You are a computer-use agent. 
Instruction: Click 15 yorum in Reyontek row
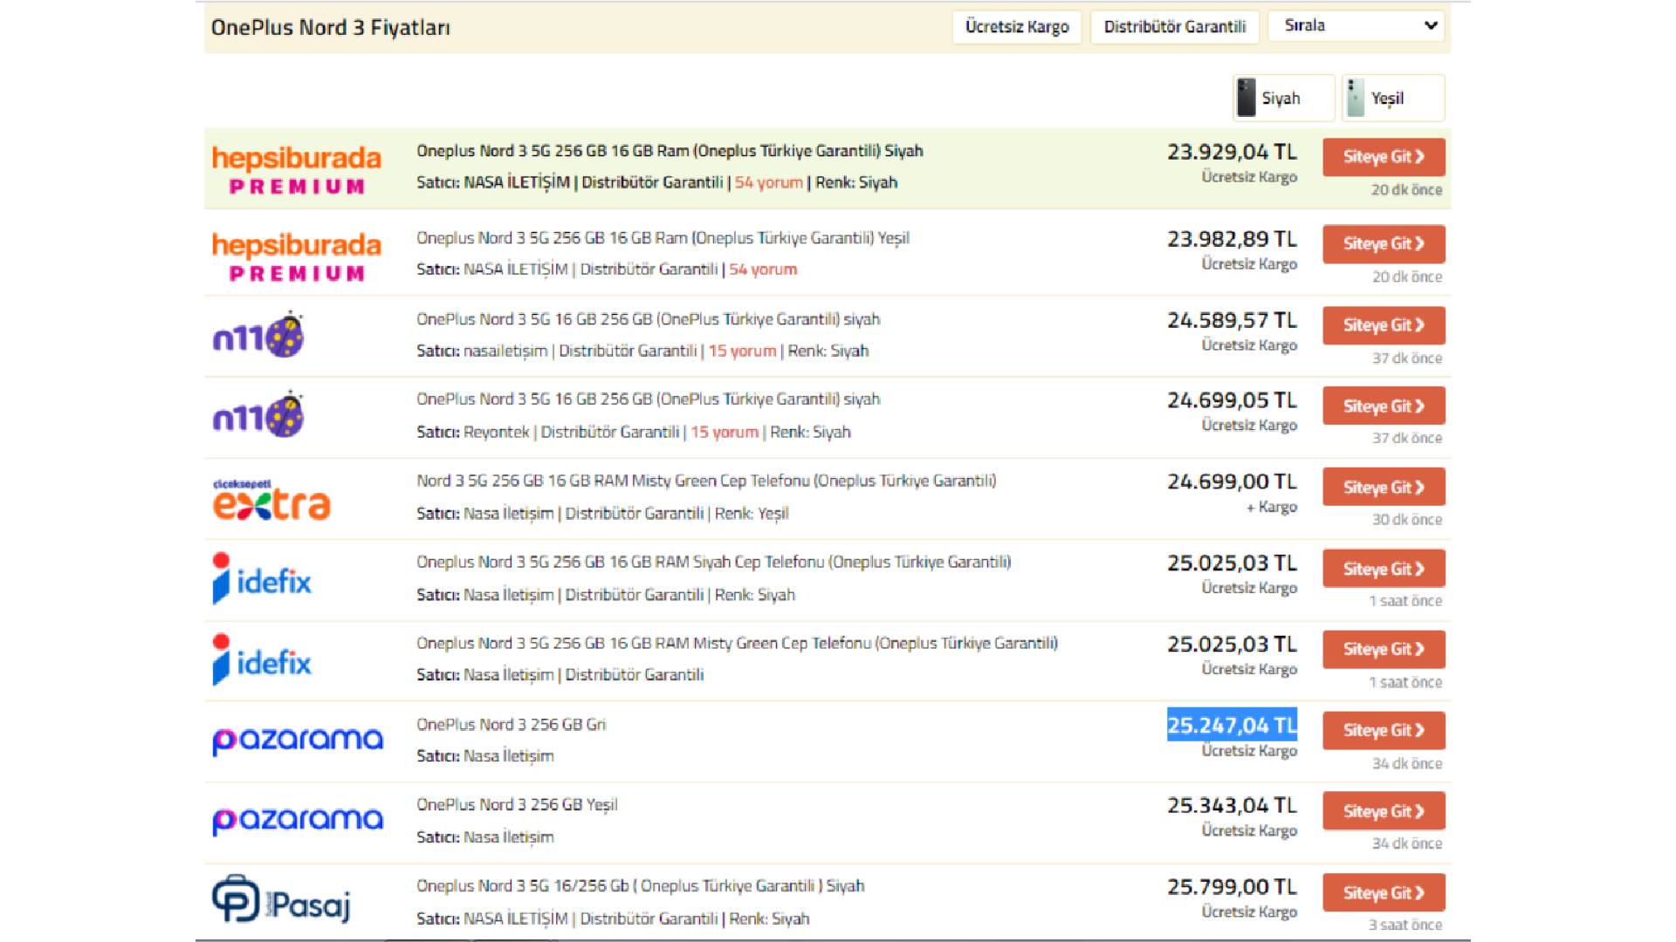(725, 432)
